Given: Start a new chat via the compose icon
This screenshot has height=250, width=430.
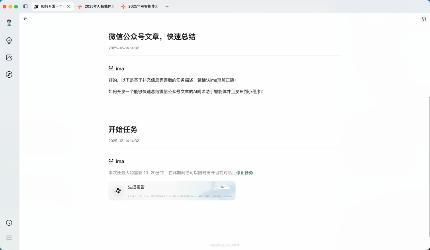Looking at the screenshot, I should 9,57.
